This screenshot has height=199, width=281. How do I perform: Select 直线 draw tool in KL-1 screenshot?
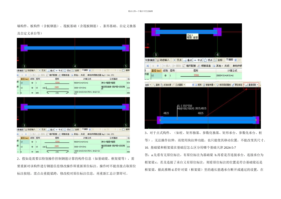[156, 85]
